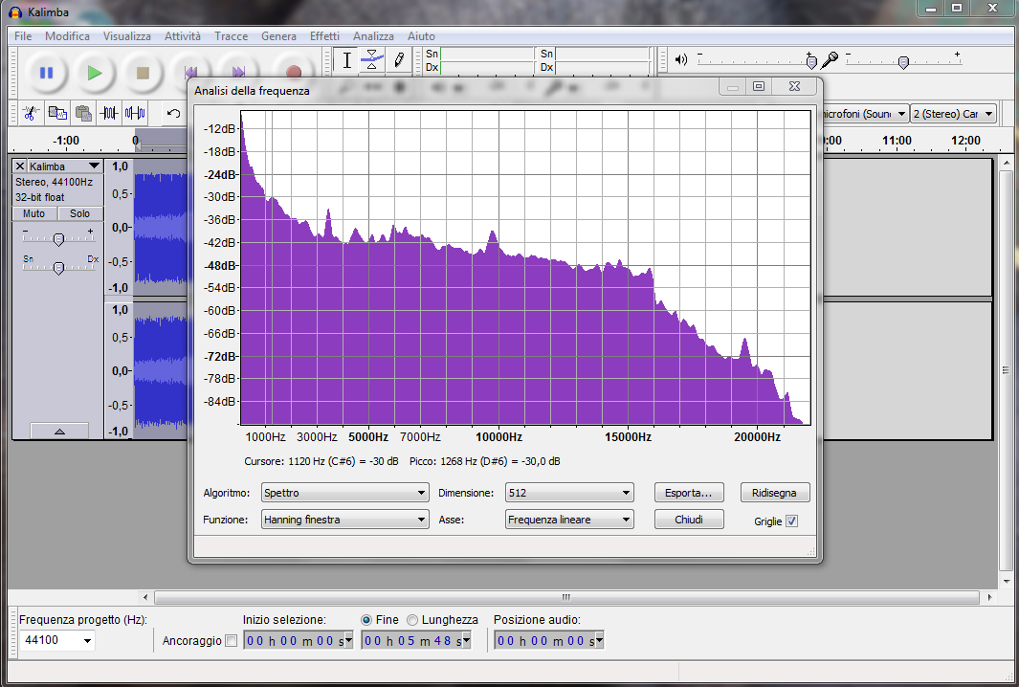Viewport: 1019px width, 687px height.
Task: Expand the Asse dropdown, Frequenza lineare
Action: tap(569, 520)
